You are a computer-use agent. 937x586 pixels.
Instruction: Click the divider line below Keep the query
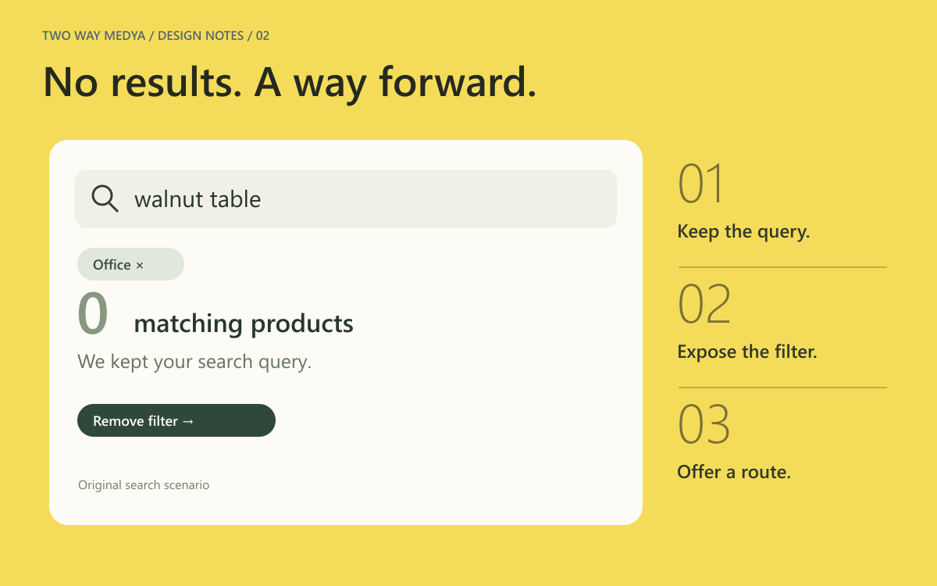click(782, 267)
